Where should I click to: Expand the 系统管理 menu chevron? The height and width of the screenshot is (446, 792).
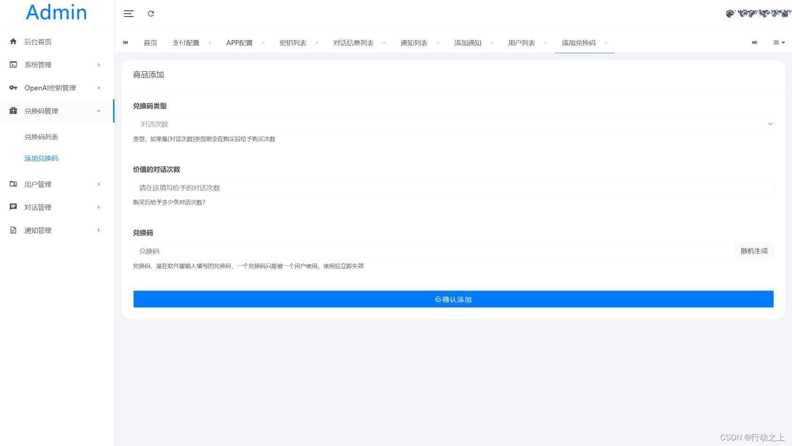(98, 65)
